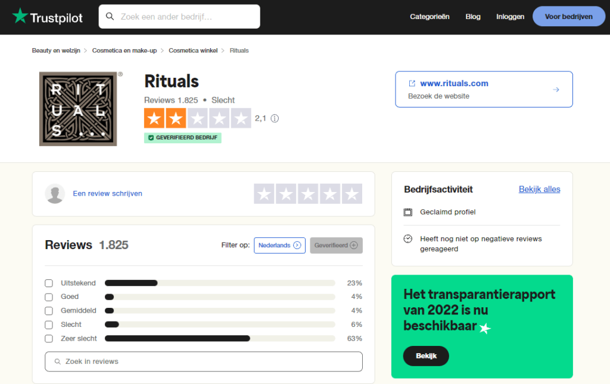This screenshot has height=384, width=610.
Task: Click the Bekijk alles link
Action: pyautogui.click(x=539, y=189)
